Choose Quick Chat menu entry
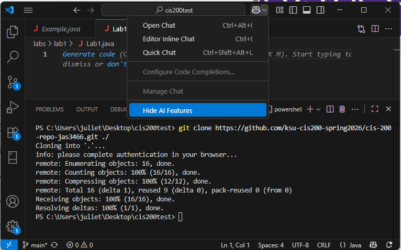 coord(198,52)
